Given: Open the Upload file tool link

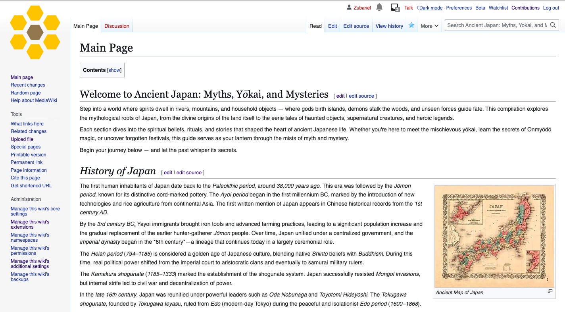Looking at the screenshot, I should (x=22, y=139).
